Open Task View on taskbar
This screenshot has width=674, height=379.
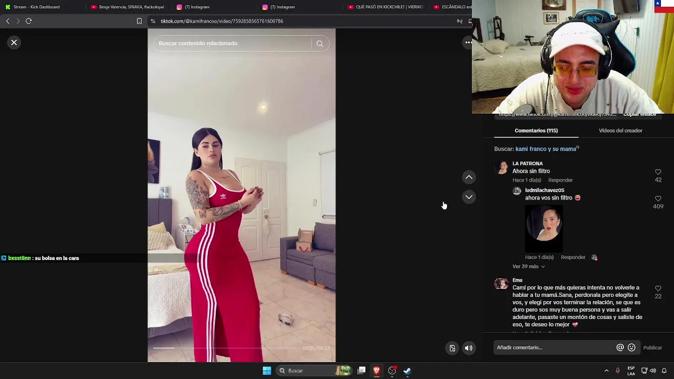click(x=361, y=371)
